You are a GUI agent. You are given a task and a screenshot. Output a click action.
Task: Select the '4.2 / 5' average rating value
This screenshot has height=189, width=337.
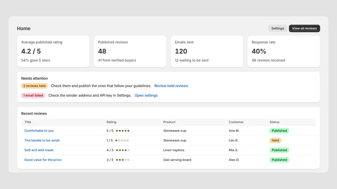pyautogui.click(x=31, y=51)
